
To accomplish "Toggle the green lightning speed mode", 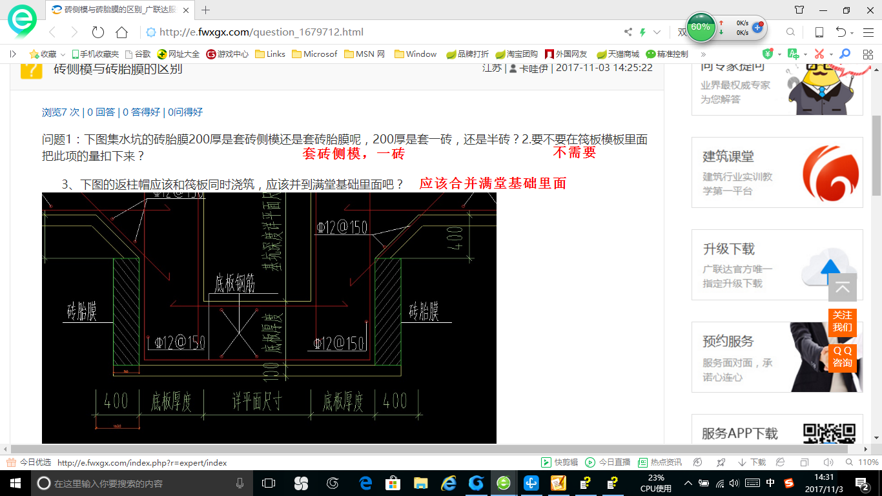I will (x=643, y=32).
